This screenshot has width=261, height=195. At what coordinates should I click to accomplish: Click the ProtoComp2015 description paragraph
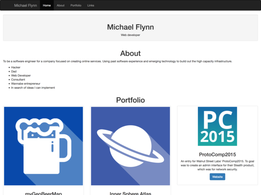click(x=217, y=165)
